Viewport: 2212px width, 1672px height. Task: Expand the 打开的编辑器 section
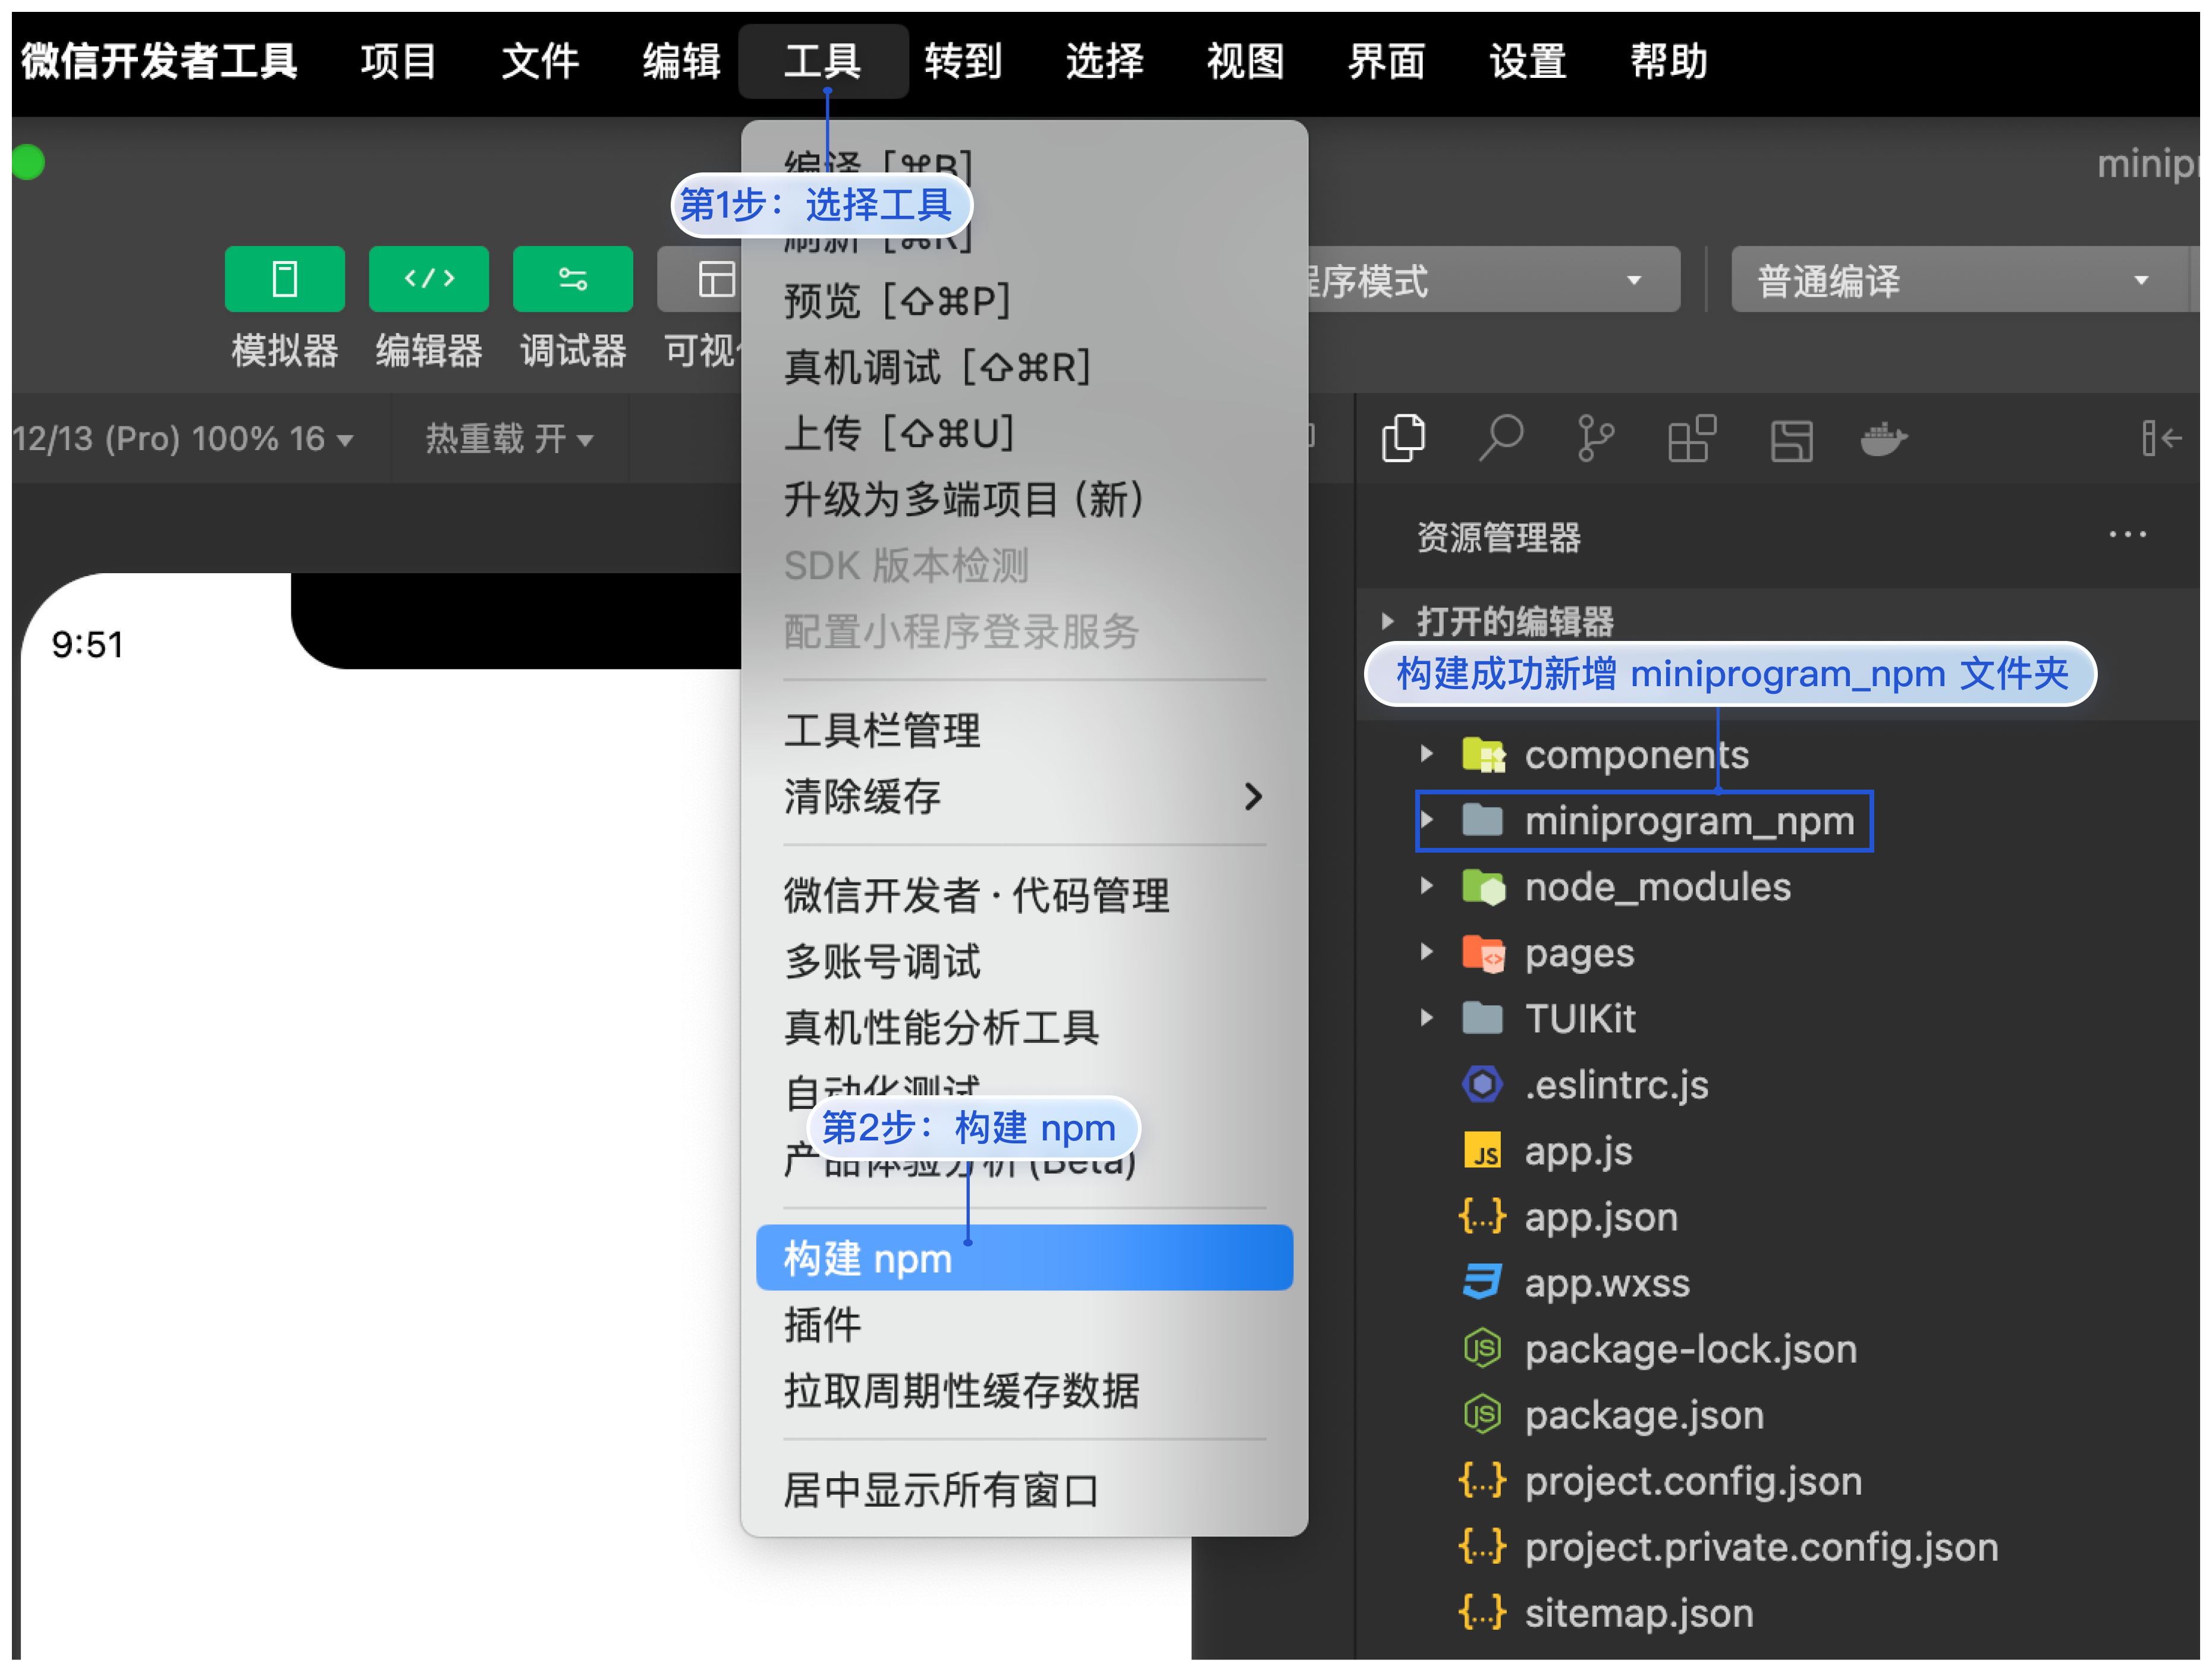(1387, 621)
